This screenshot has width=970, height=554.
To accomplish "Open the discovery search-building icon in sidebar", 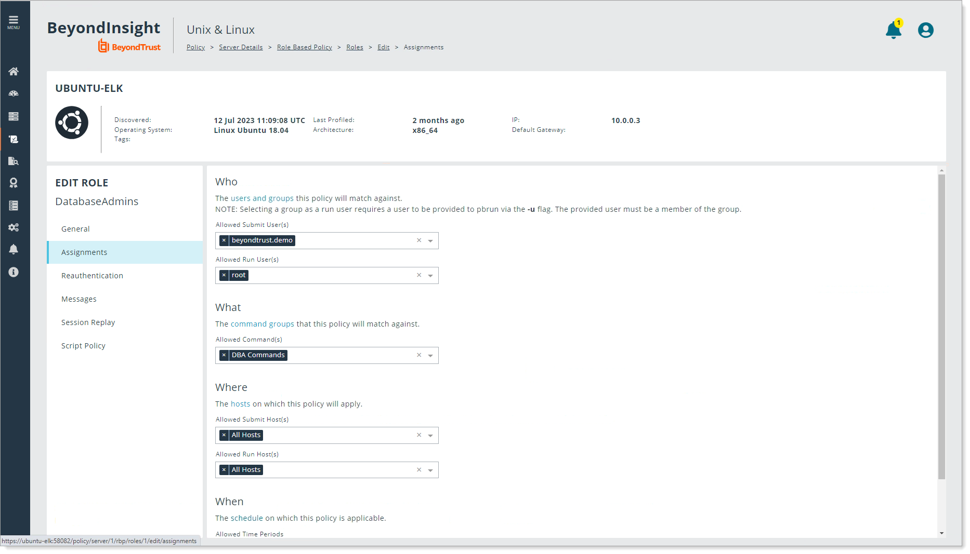I will pos(14,161).
